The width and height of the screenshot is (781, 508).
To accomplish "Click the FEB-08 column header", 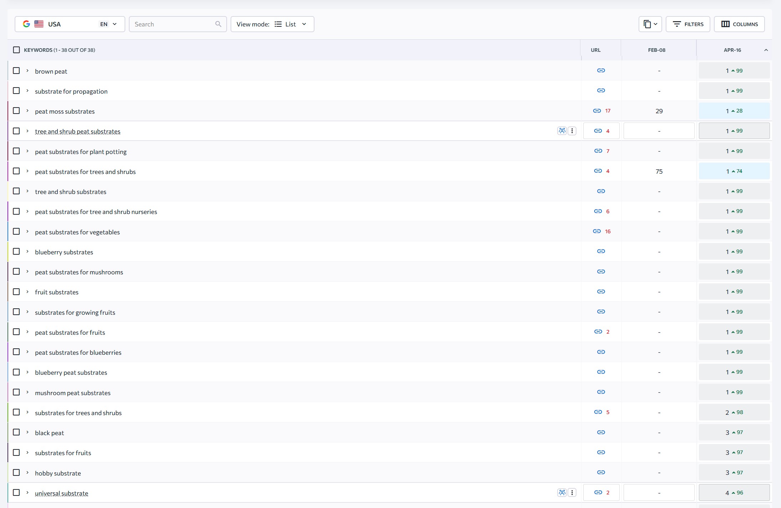I will pos(656,50).
